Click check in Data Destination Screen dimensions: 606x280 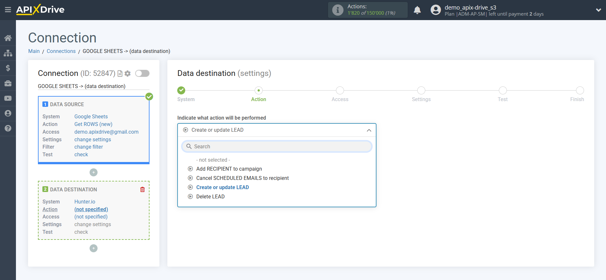(x=81, y=232)
